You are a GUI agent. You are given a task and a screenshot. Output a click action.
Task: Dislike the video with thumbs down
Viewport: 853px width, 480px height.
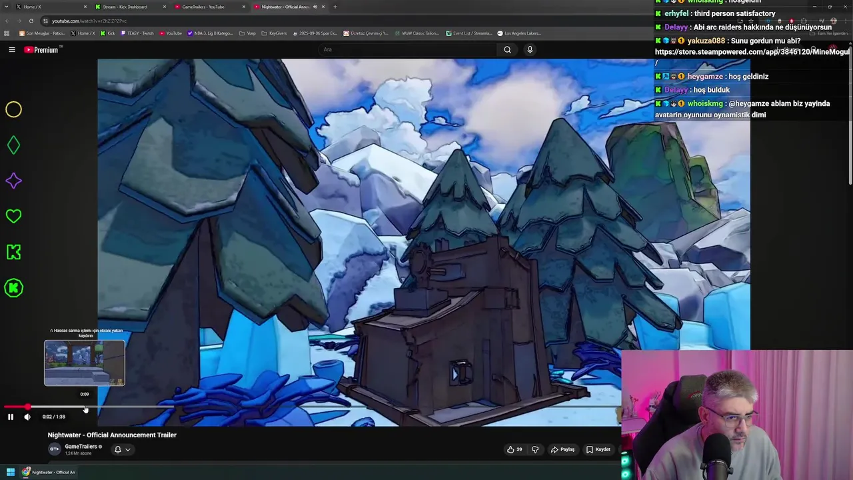tap(535, 449)
